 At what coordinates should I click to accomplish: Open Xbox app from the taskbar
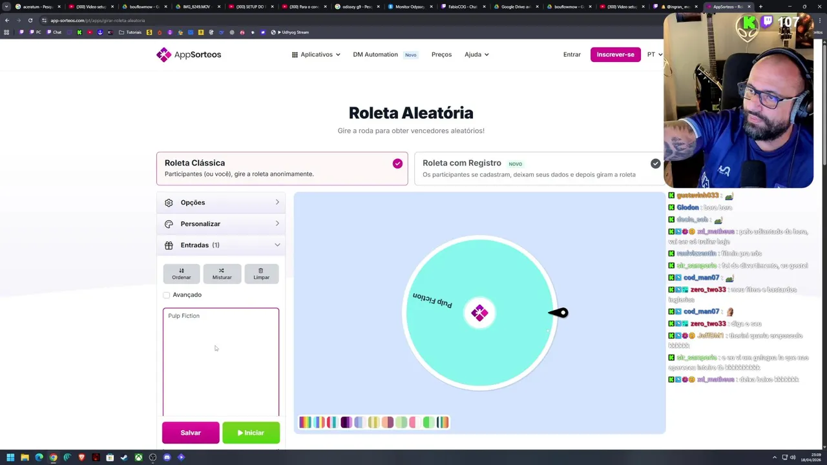(x=138, y=457)
